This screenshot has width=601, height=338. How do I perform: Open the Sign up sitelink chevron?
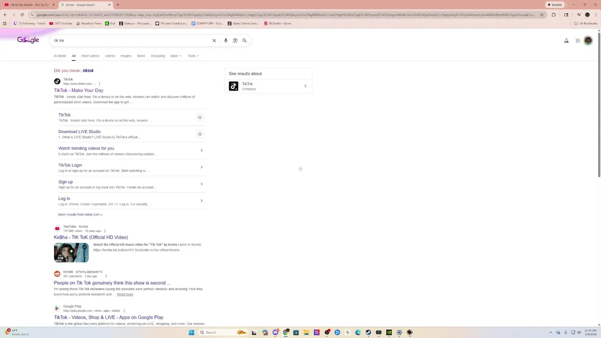coord(201,184)
